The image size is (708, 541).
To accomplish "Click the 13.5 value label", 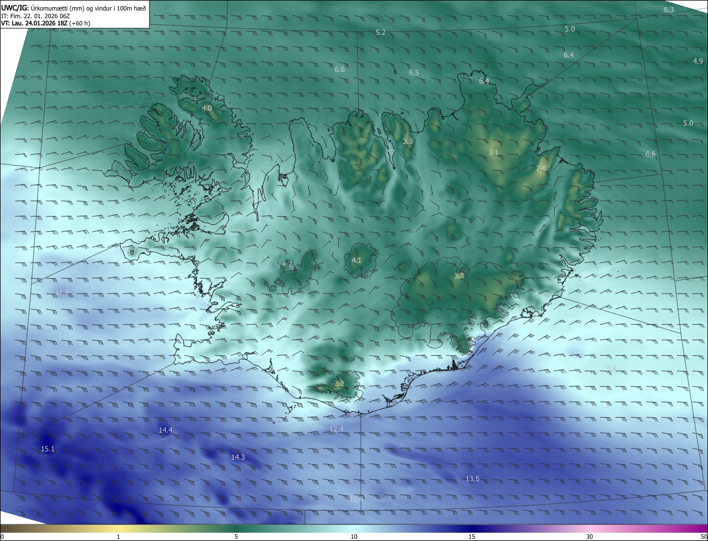I will [472, 478].
